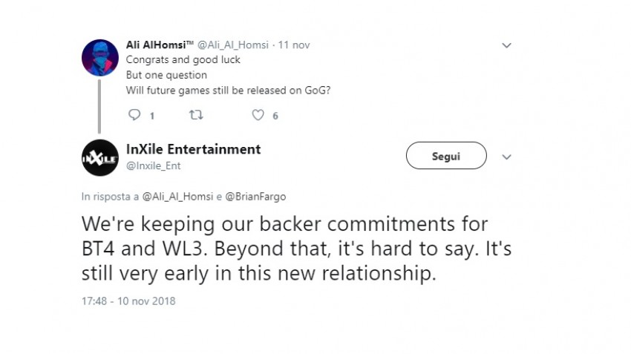
Task: Expand options chevron on Ali AlHomsi's tweet
Action: coord(506,45)
